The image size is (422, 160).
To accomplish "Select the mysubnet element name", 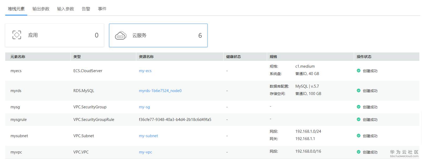I will [x=19, y=136].
